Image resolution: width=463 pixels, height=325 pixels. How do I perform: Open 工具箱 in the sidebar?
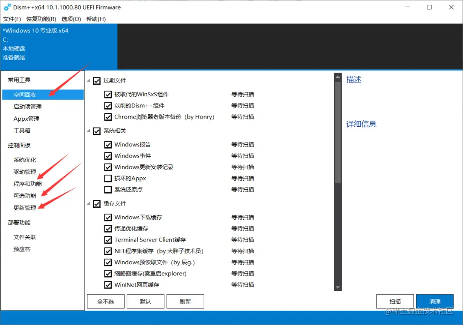22,130
